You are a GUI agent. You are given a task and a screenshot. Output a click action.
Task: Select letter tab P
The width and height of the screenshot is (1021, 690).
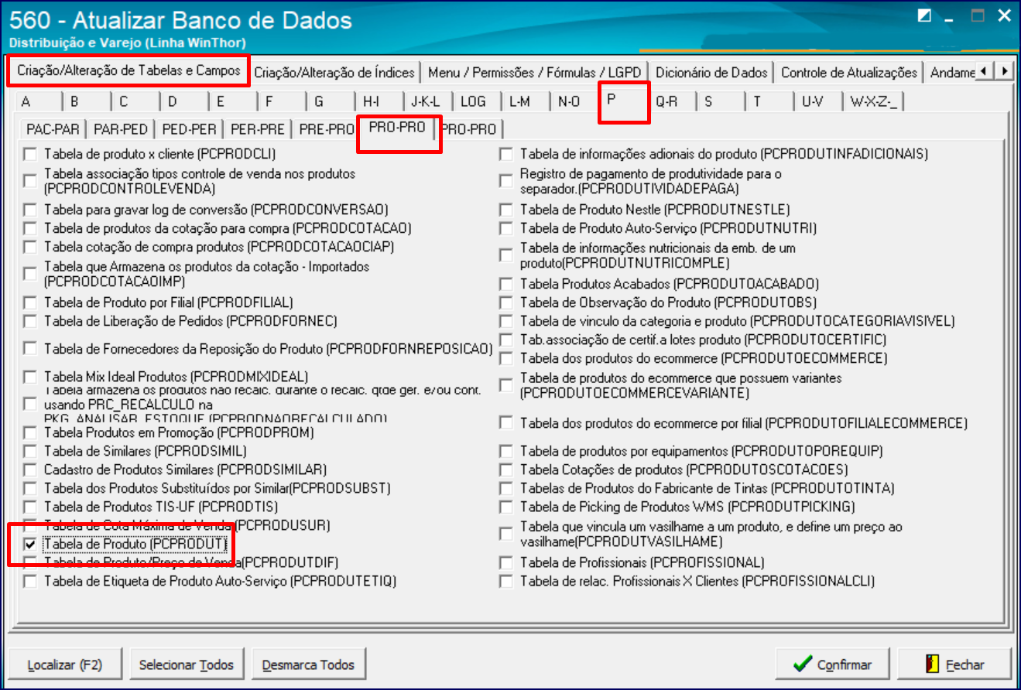point(624,101)
